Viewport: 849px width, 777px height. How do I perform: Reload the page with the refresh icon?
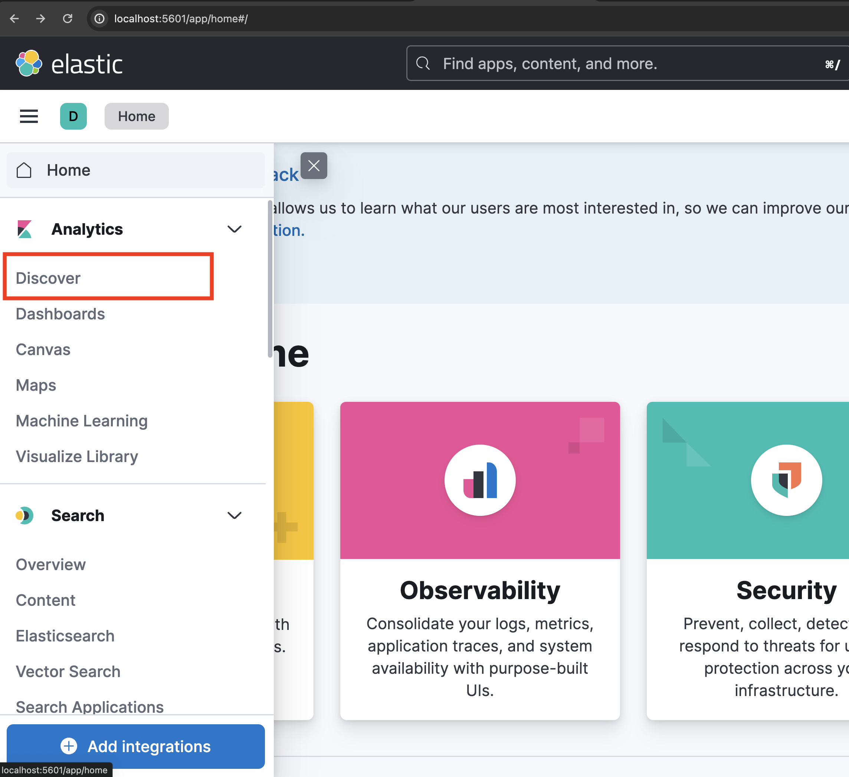pyautogui.click(x=68, y=19)
